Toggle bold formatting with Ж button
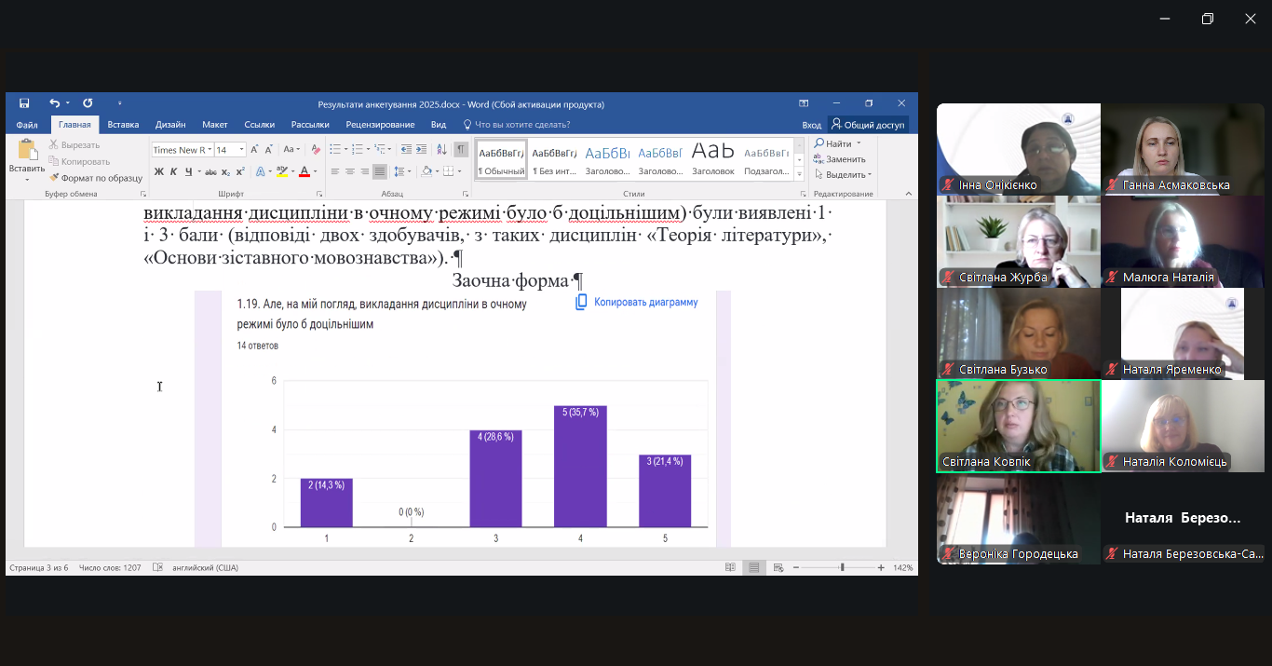Screen dimensions: 1272x666 click(x=158, y=171)
